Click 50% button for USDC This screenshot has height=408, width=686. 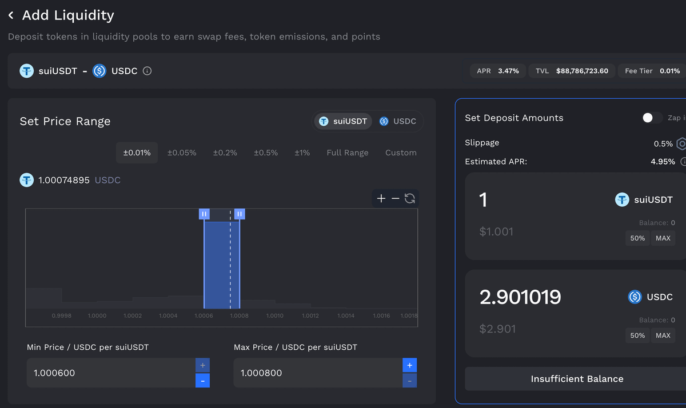(637, 335)
